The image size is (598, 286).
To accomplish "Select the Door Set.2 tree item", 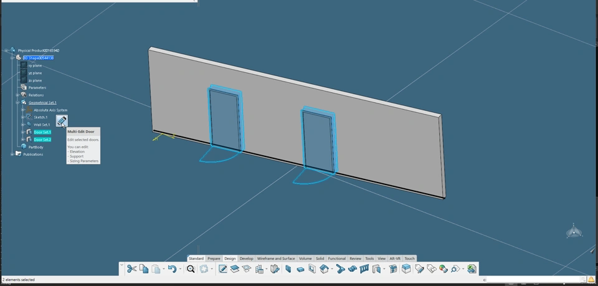I will point(42,140).
